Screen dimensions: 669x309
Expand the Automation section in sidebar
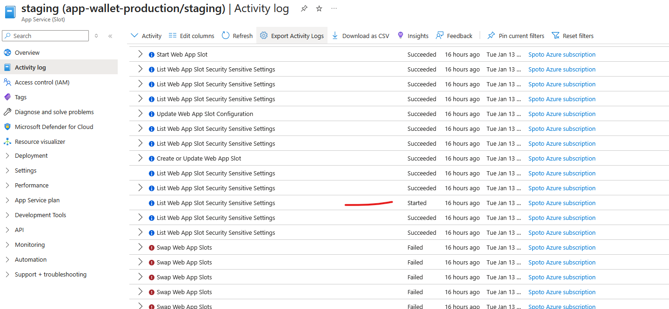point(7,259)
